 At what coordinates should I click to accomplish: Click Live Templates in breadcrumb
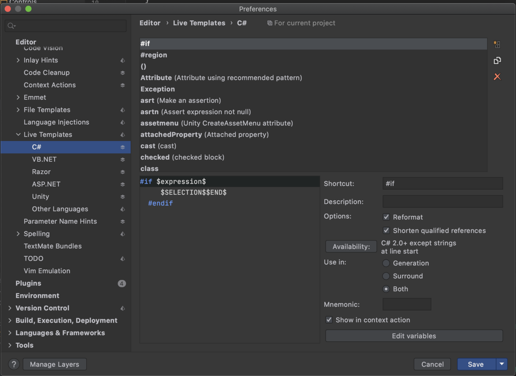click(199, 23)
